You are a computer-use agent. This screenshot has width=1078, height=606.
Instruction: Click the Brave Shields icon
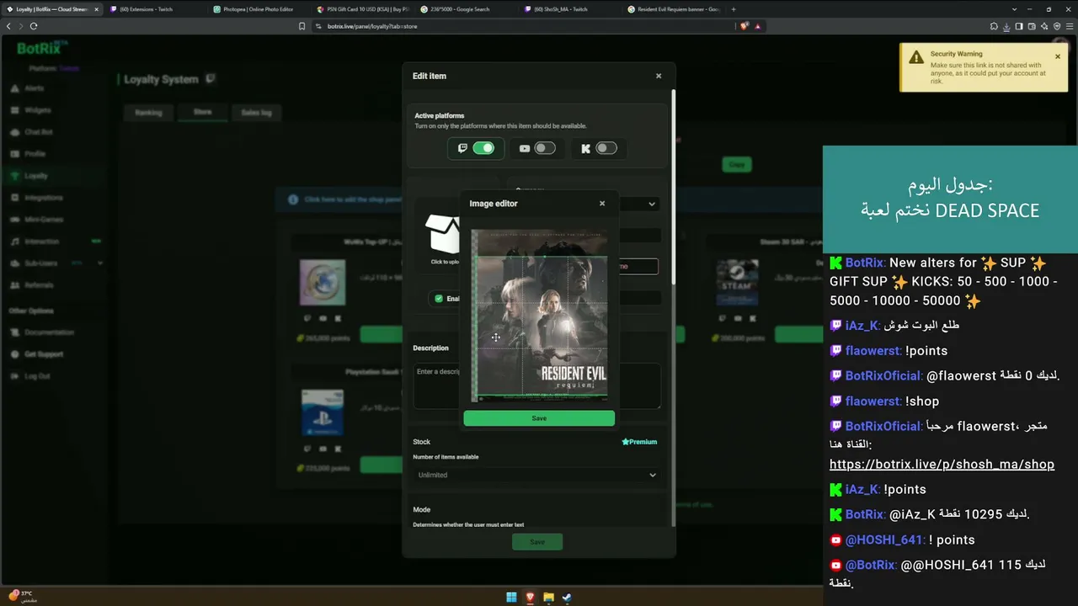(744, 26)
